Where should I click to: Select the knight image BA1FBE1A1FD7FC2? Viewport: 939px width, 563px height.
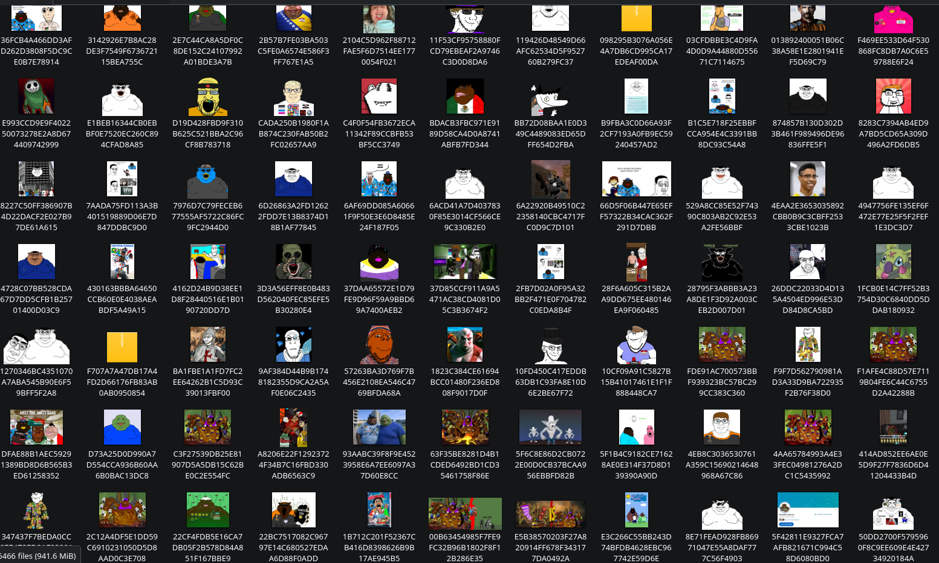coord(207,344)
